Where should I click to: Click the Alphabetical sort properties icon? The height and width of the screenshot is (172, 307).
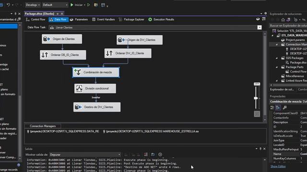tap(278, 107)
